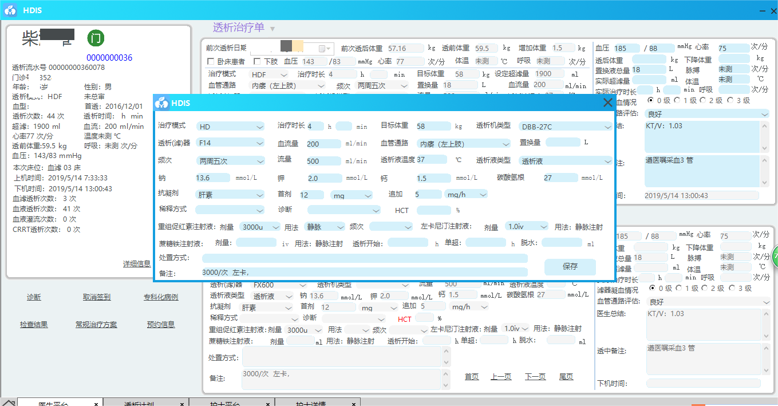The width and height of the screenshot is (778, 406).
Task: Switch to the 透析计划 tab
Action: [x=139, y=403]
